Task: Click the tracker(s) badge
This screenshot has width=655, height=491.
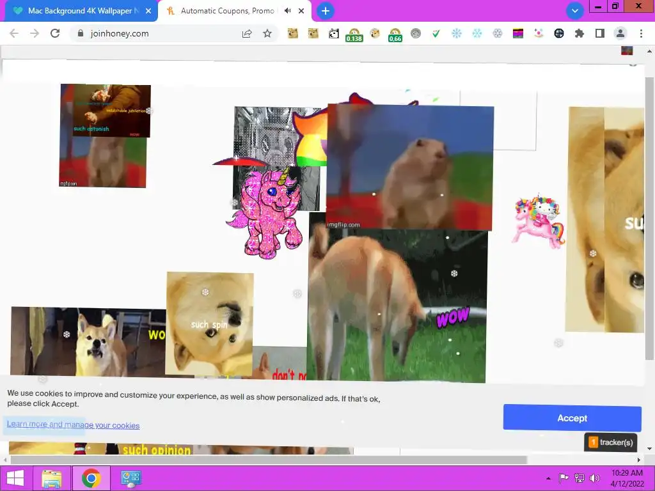Action: [611, 442]
